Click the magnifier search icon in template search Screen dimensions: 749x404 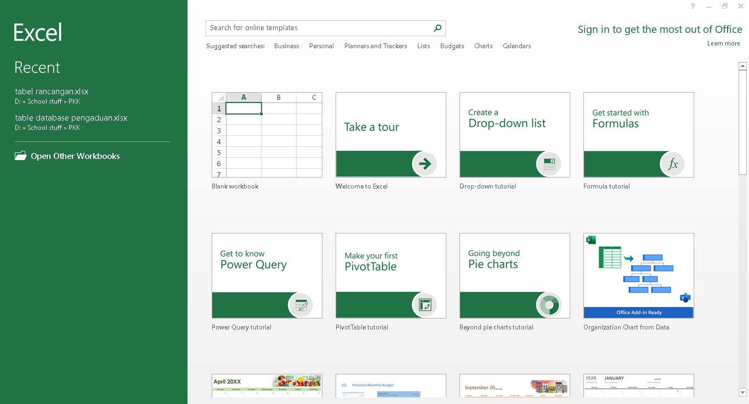[438, 28]
